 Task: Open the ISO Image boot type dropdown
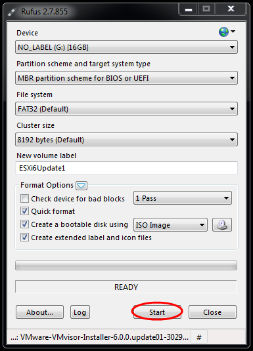(x=170, y=225)
